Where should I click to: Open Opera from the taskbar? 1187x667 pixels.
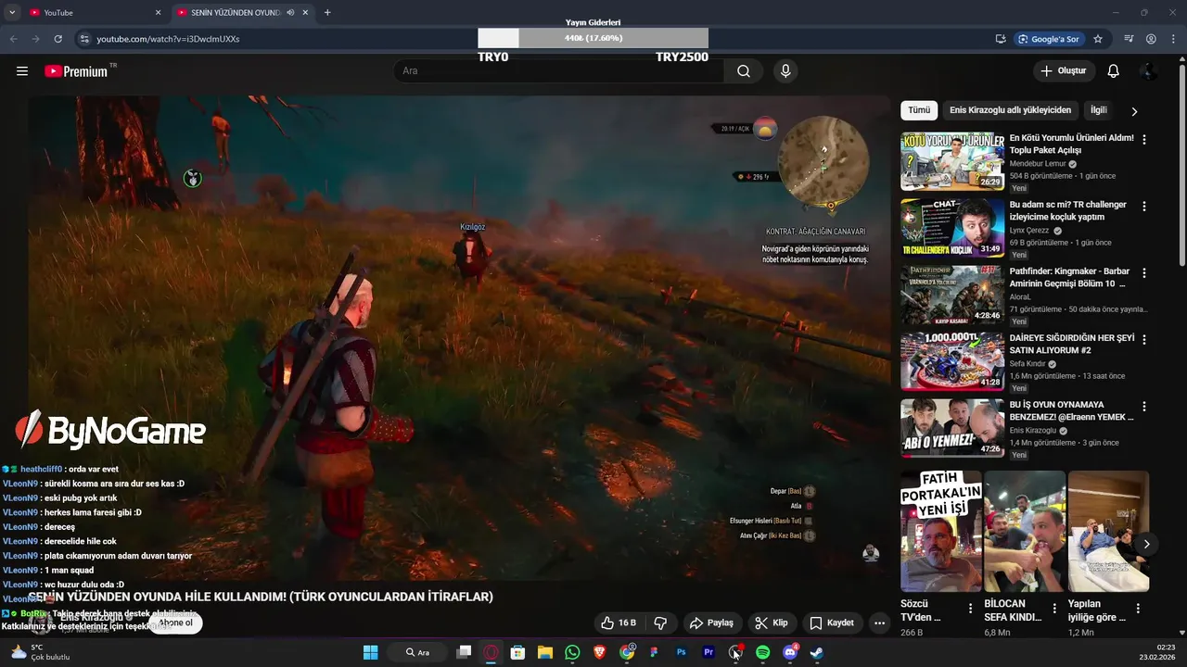(491, 652)
